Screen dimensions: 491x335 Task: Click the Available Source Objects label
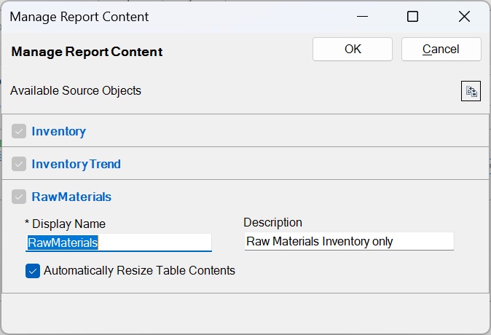(x=76, y=91)
